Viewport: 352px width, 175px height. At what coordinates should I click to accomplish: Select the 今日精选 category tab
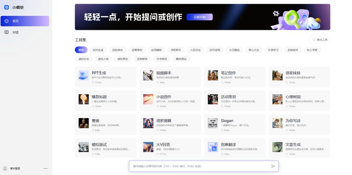click(x=234, y=50)
